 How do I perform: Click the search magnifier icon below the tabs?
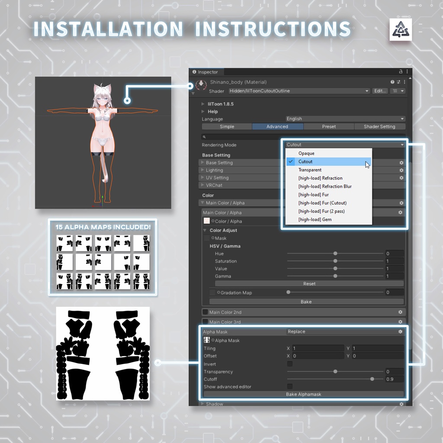tap(203, 136)
